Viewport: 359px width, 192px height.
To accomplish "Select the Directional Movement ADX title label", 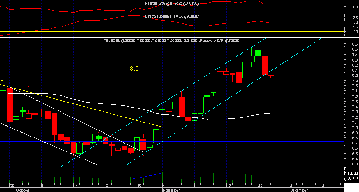I will (x=172, y=16).
